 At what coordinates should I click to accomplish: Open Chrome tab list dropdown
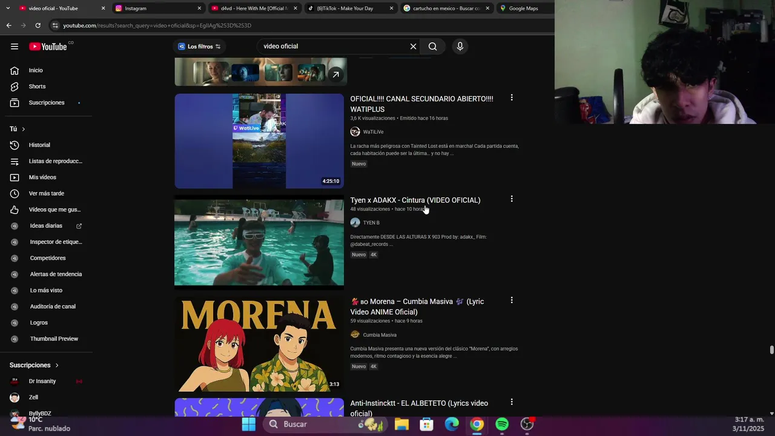coord(7,8)
